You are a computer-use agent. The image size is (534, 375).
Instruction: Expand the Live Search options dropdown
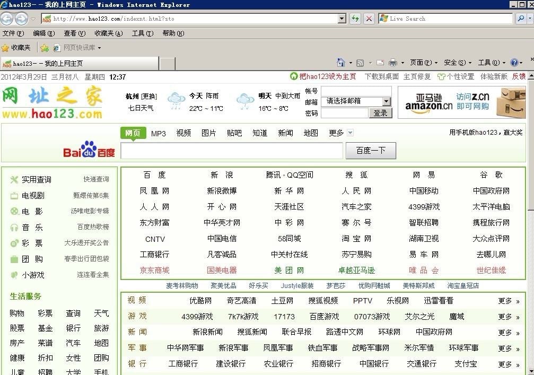tap(531, 19)
